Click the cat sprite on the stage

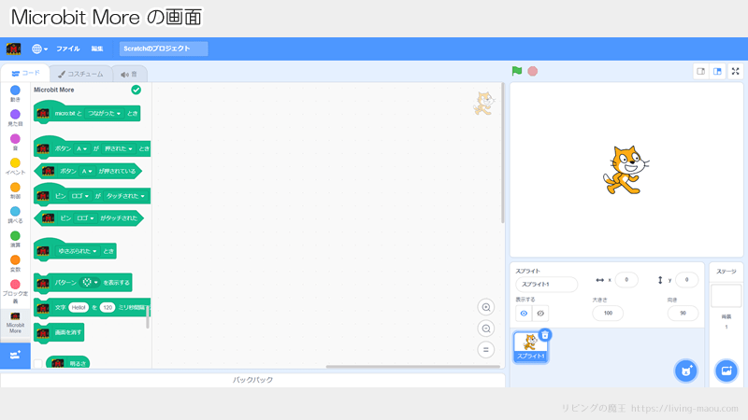(626, 170)
